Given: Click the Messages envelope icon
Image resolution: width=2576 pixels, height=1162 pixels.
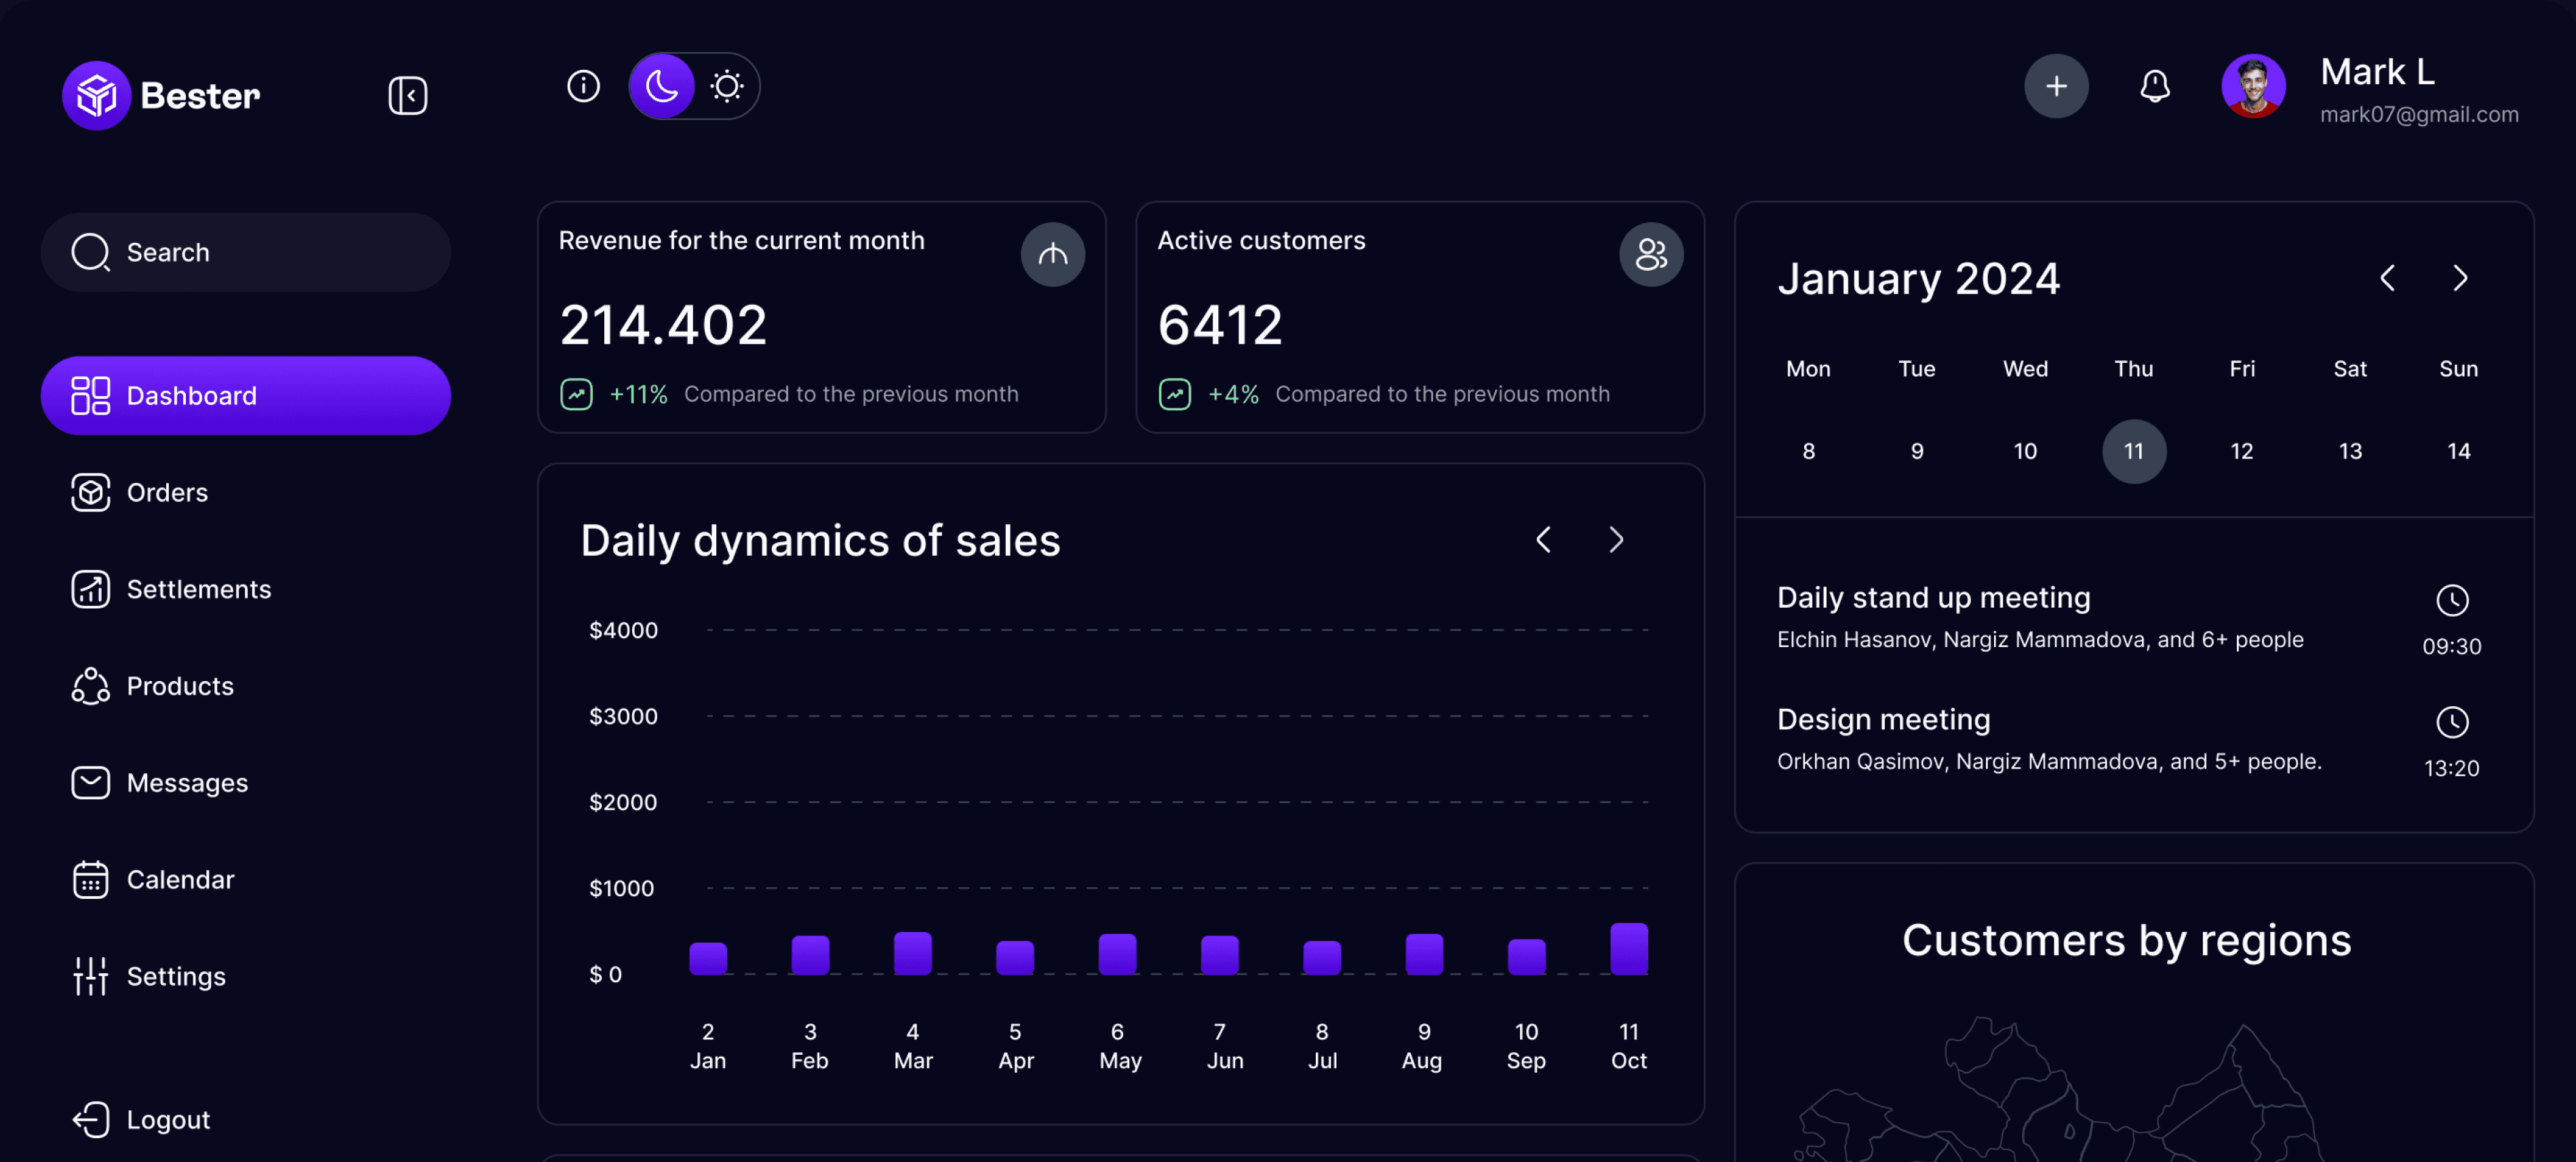Looking at the screenshot, I should 90,783.
